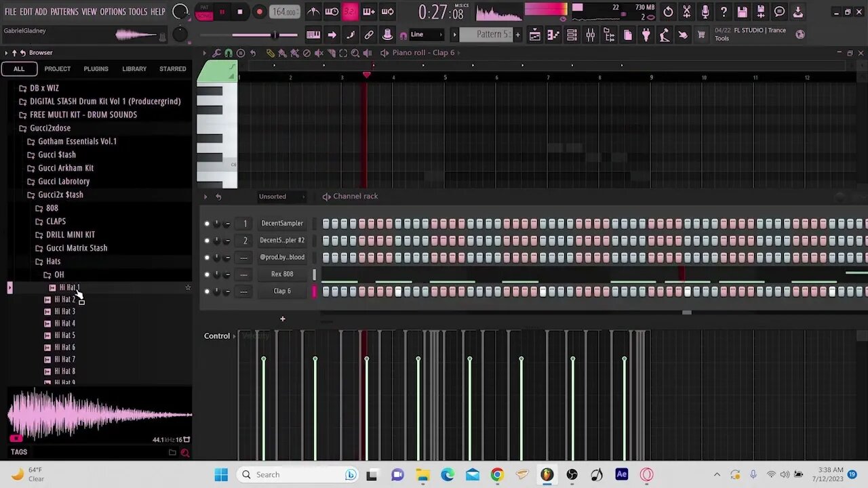Mute the DecentS..pler #2 channel LED

click(x=207, y=241)
